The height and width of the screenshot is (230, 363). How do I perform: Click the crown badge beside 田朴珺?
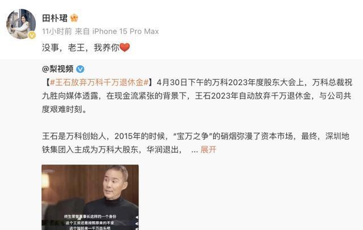pos(74,18)
